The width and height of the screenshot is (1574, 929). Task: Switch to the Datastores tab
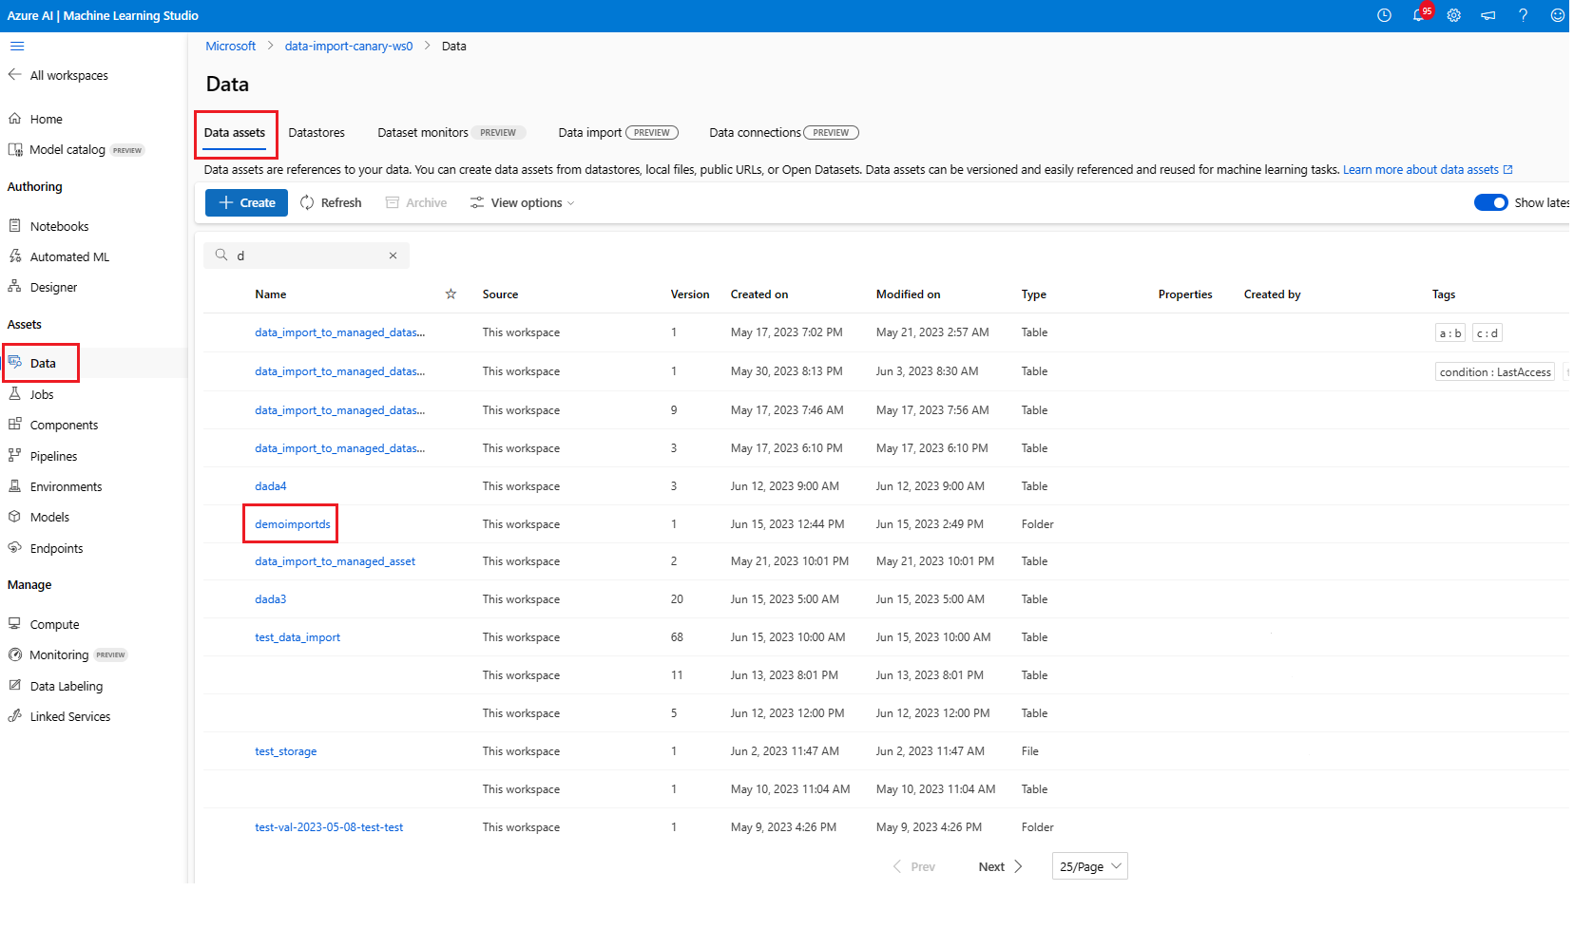click(x=317, y=133)
